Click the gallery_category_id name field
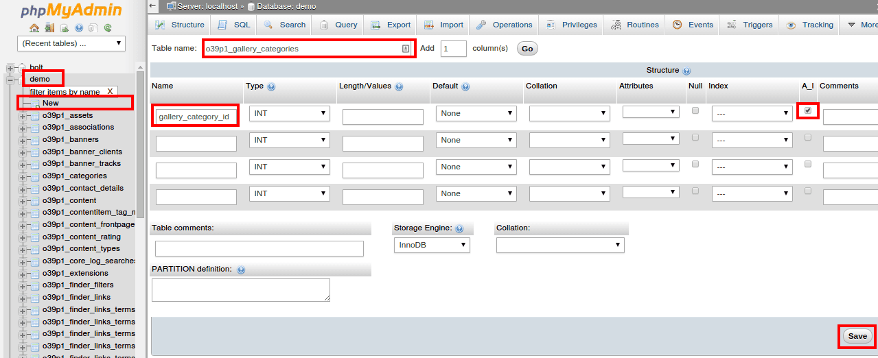 point(196,117)
